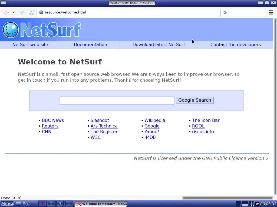Focus the toolbar web search field
Image resolution: width=277 pixels, height=207 pixels.
243,12
